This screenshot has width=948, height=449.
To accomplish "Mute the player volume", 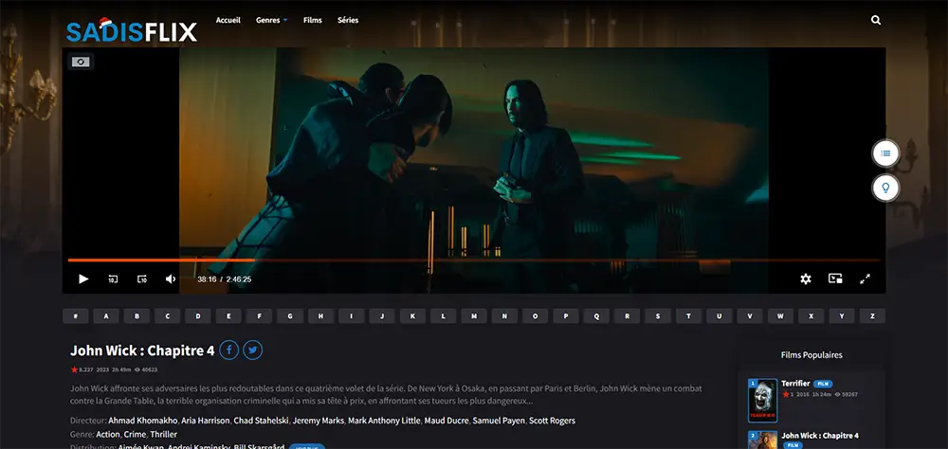I will [171, 278].
